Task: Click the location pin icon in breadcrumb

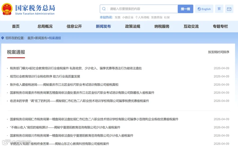Action: [x=3, y=38]
